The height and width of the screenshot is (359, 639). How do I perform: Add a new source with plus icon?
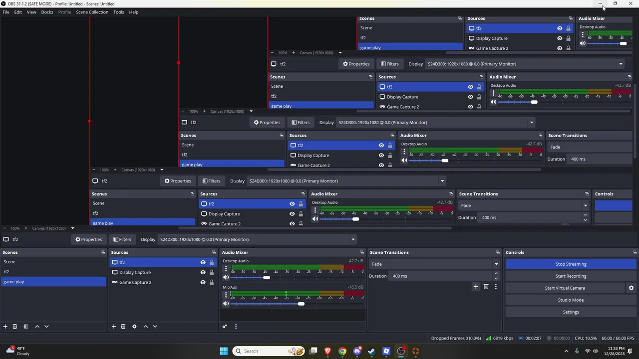click(114, 327)
